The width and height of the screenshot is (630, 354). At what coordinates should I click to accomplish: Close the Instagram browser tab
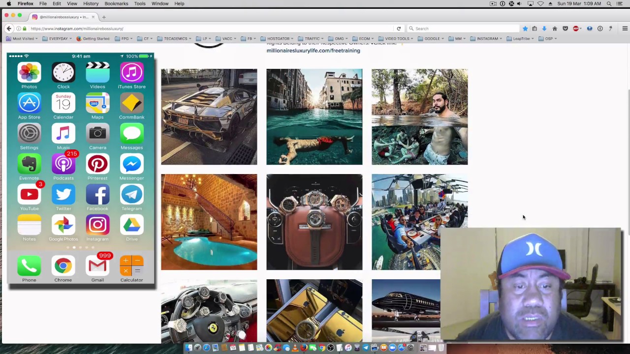click(x=93, y=17)
